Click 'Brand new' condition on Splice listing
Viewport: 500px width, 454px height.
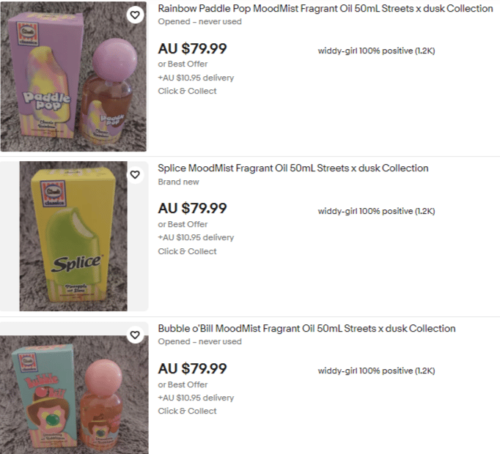pyautogui.click(x=179, y=182)
